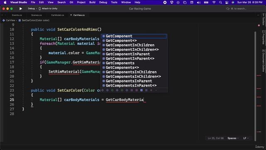266x150 pixels.
Task: Start debugging with the Play button
Action: click(20, 8)
